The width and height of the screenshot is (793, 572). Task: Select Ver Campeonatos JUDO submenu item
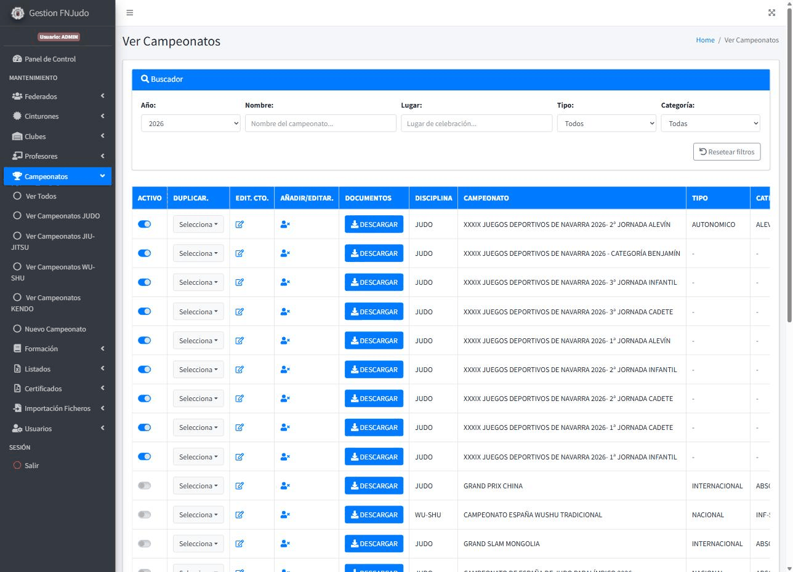[57, 216]
